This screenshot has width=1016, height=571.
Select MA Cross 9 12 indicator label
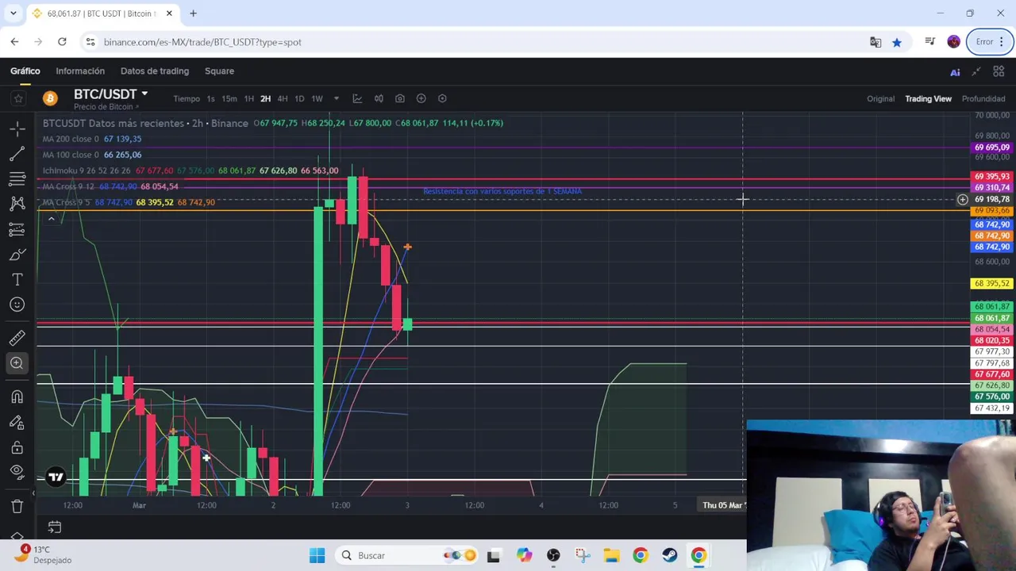pos(68,186)
